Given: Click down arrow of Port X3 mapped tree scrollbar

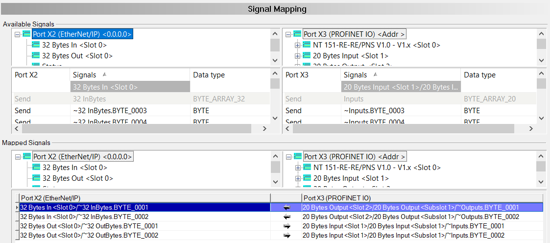Looking at the screenshot, I should [x=541, y=182].
